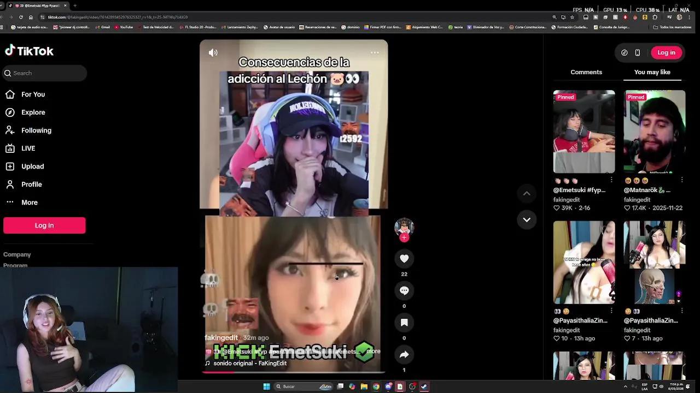Click the browser address bar URL
The image size is (700, 393).
click(x=118, y=17)
